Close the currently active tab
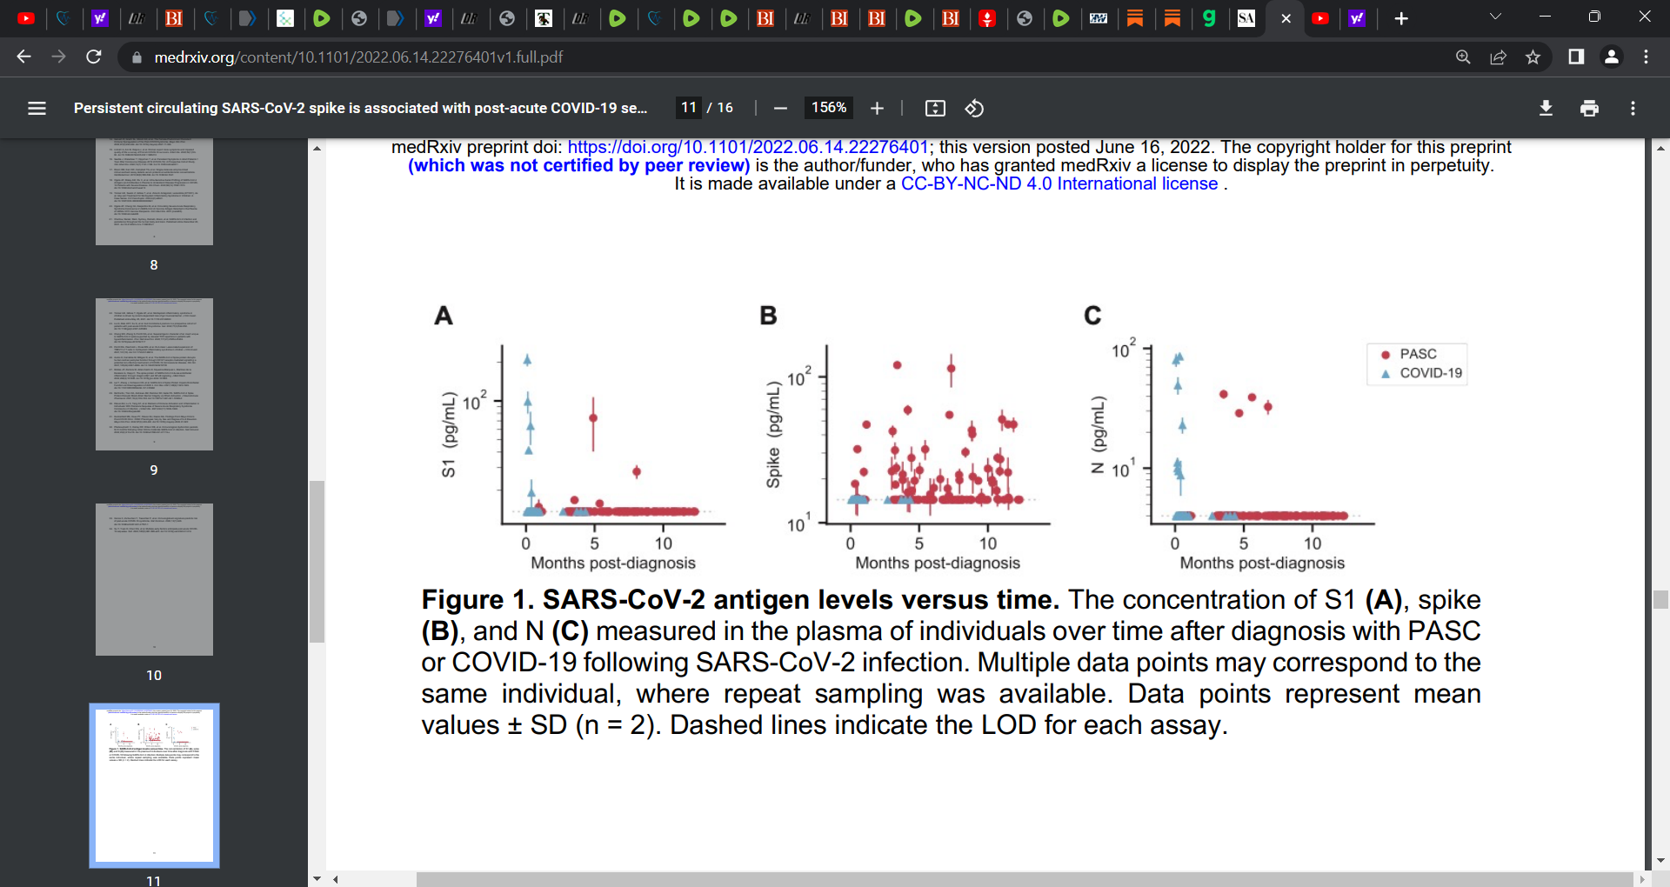 click(x=1286, y=18)
